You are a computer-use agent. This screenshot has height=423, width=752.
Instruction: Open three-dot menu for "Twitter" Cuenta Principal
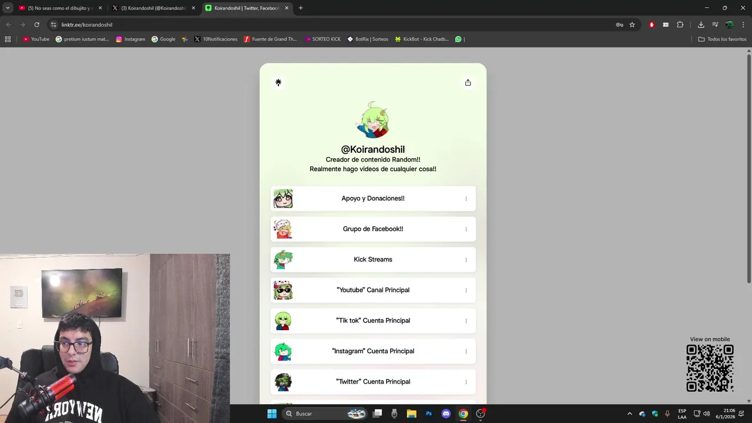point(466,382)
